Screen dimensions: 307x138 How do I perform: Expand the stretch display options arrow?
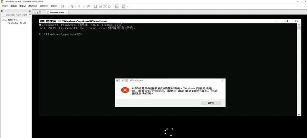pos(127,6)
